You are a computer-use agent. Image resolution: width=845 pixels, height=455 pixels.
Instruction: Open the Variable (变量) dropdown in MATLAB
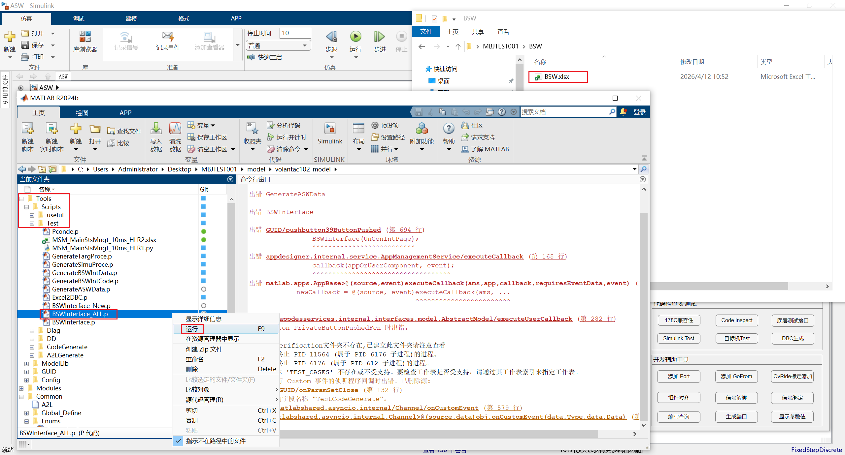tap(201, 126)
